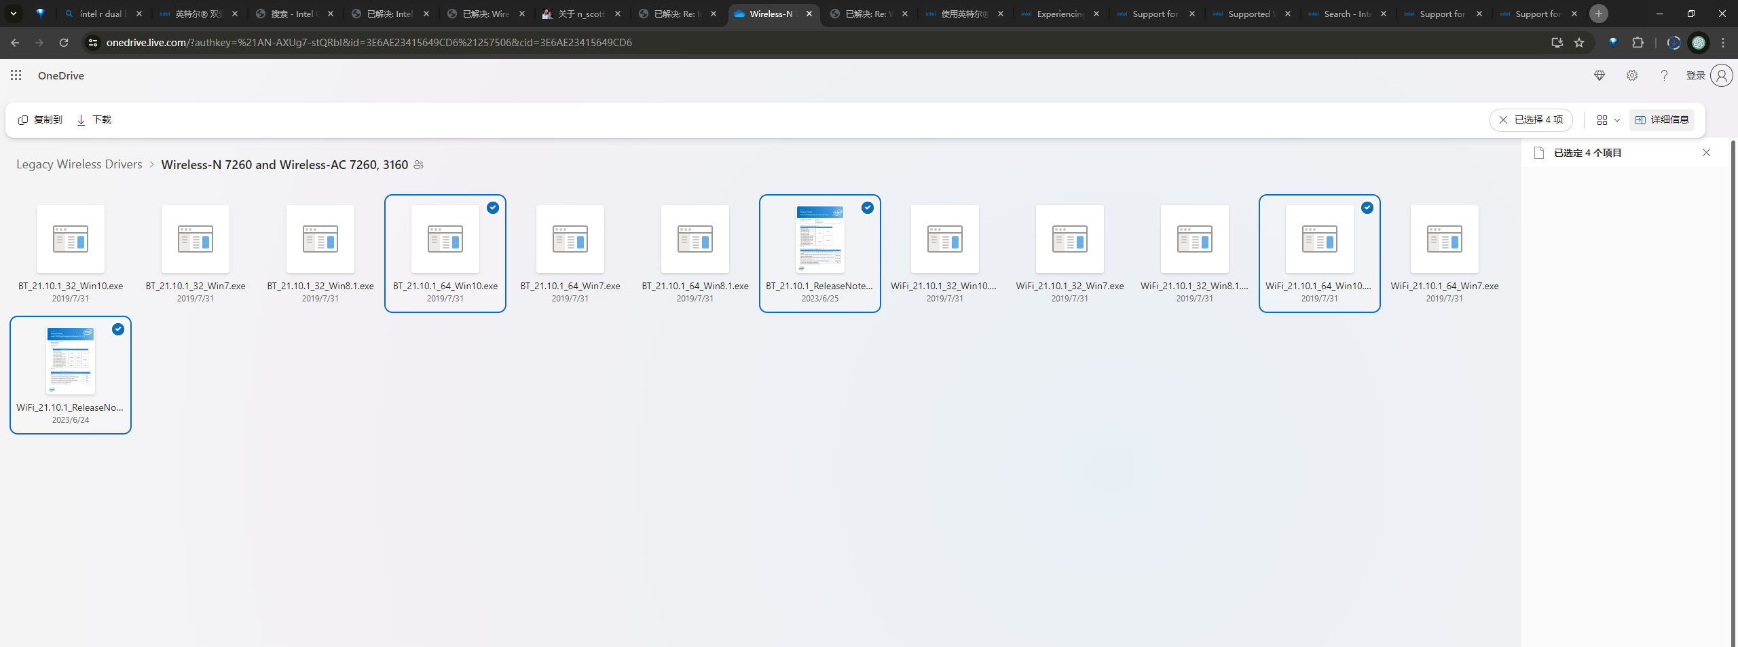
Task: Click the 下载 download button
Action: [x=94, y=119]
